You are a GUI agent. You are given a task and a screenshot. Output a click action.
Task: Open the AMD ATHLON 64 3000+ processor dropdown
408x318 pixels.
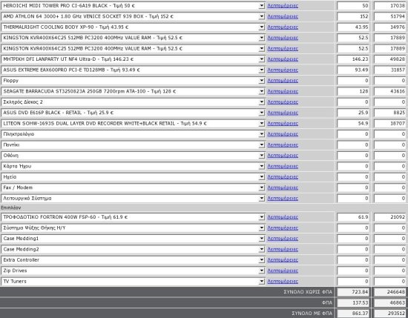click(133, 16)
